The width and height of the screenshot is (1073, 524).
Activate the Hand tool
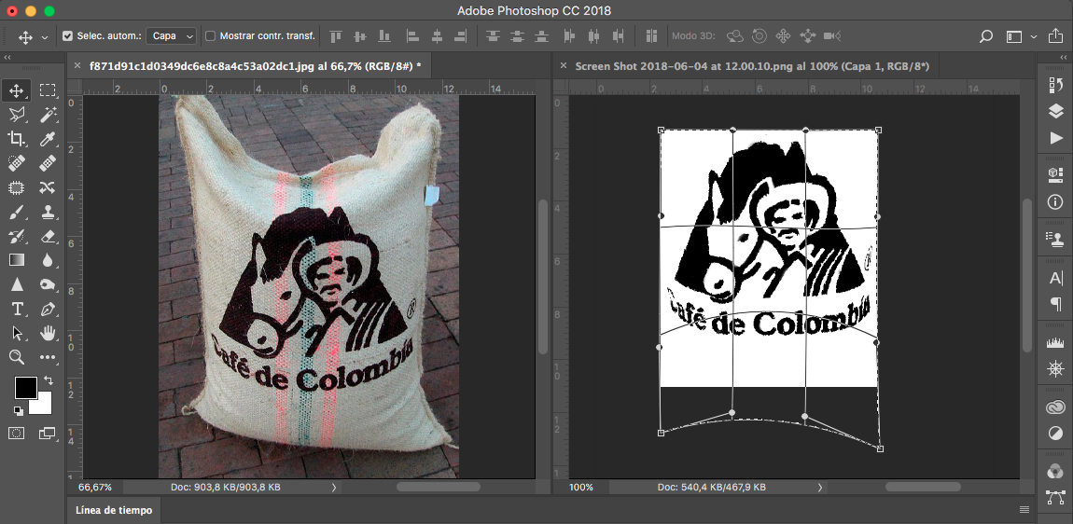tap(48, 333)
